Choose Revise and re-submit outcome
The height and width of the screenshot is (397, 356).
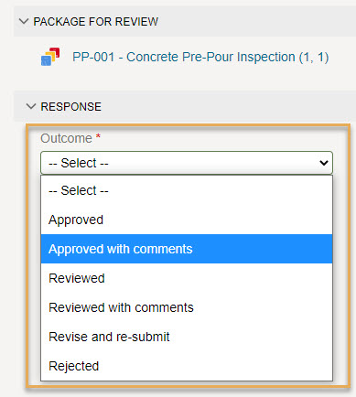pos(187,337)
